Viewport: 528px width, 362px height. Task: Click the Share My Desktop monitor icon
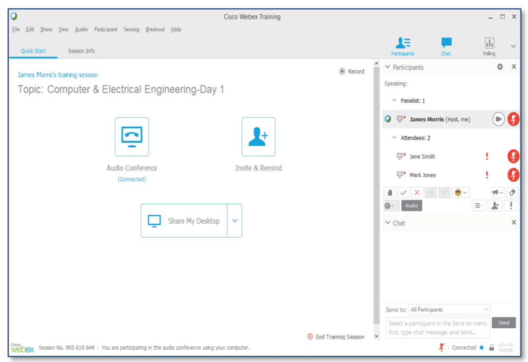(x=154, y=221)
